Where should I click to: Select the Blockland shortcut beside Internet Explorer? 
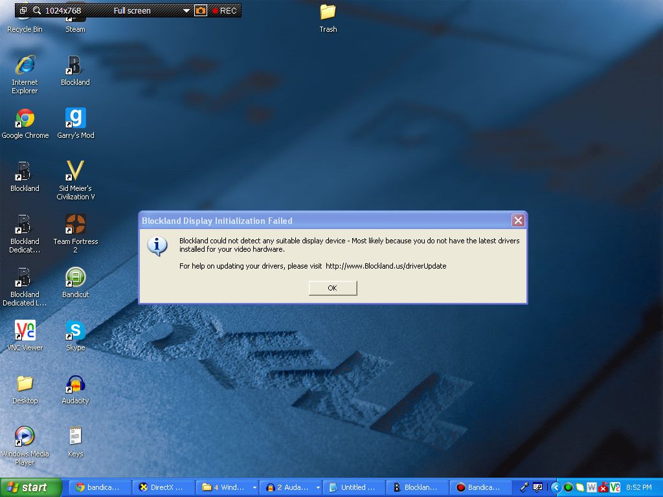(75, 71)
